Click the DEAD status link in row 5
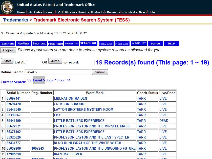 coord(164,121)
